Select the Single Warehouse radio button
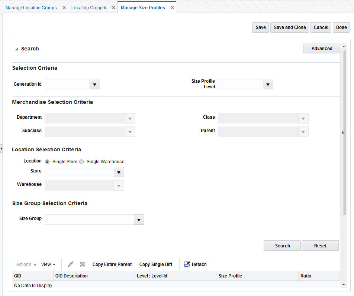This screenshot has height=296, width=354. pyautogui.click(x=81, y=162)
